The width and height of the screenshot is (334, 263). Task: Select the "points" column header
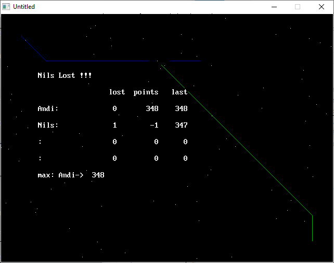146,92
